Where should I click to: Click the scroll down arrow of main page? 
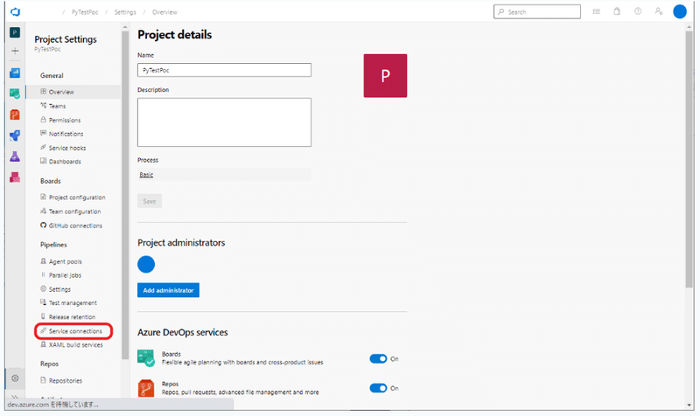[x=689, y=405]
